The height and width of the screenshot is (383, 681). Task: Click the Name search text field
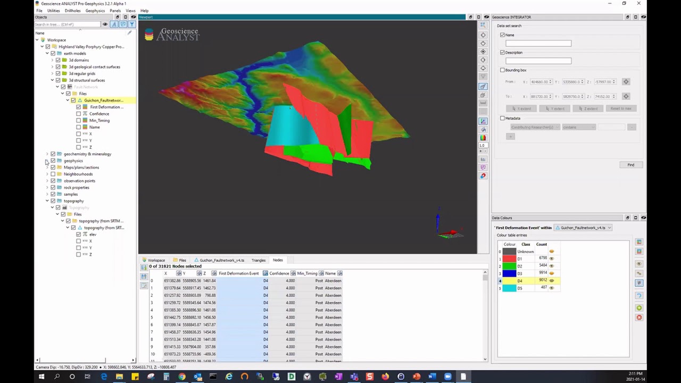[538, 44]
